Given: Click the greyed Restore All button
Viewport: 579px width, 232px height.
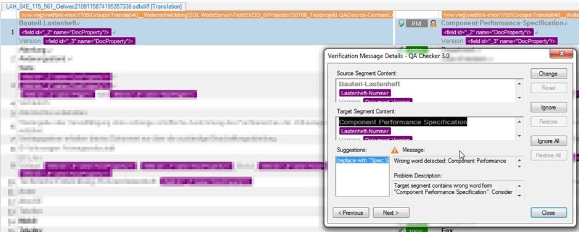Looking at the screenshot, I should tap(548, 155).
